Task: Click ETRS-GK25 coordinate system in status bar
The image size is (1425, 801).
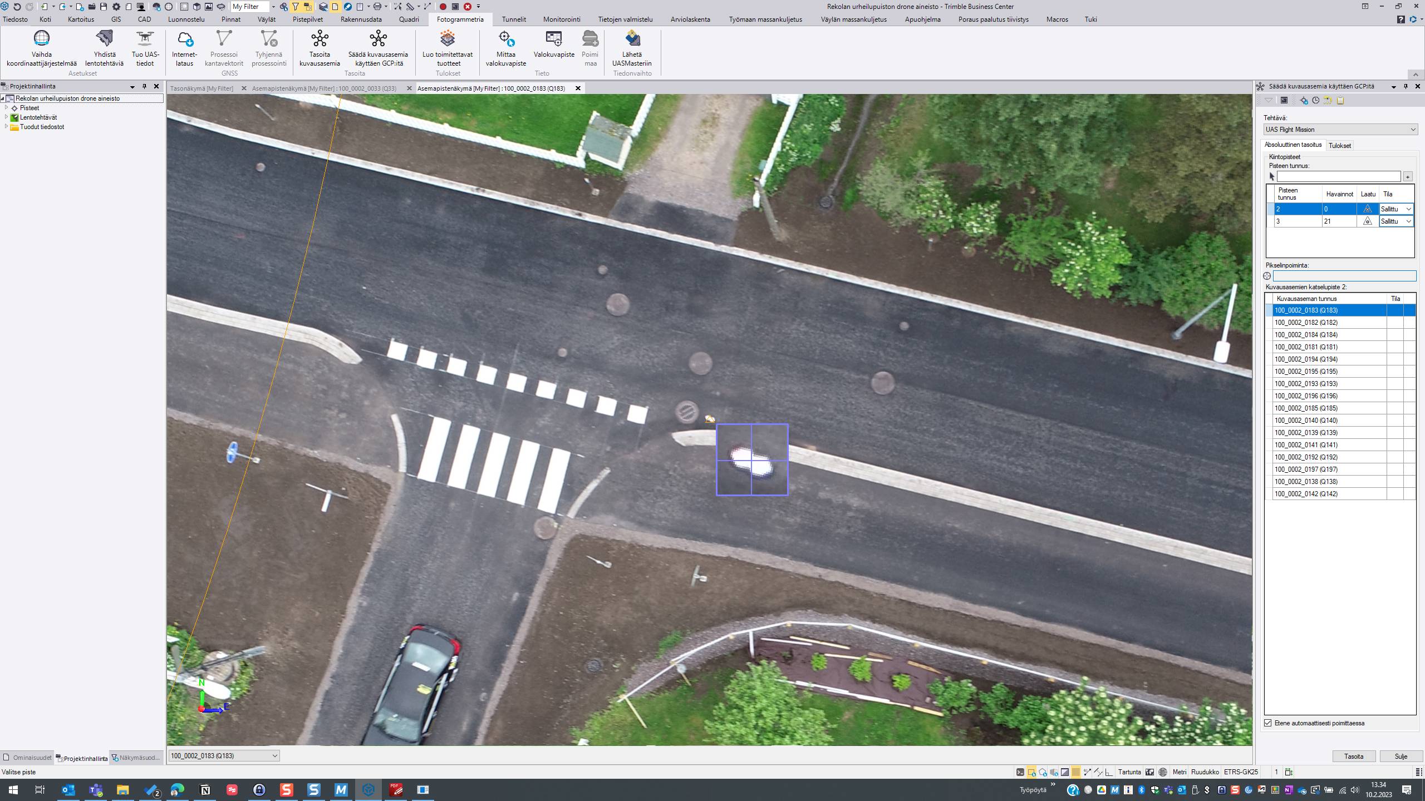Action: pyautogui.click(x=1241, y=772)
